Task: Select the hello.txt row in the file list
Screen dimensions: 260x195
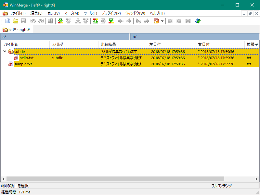Action: pos(26,58)
